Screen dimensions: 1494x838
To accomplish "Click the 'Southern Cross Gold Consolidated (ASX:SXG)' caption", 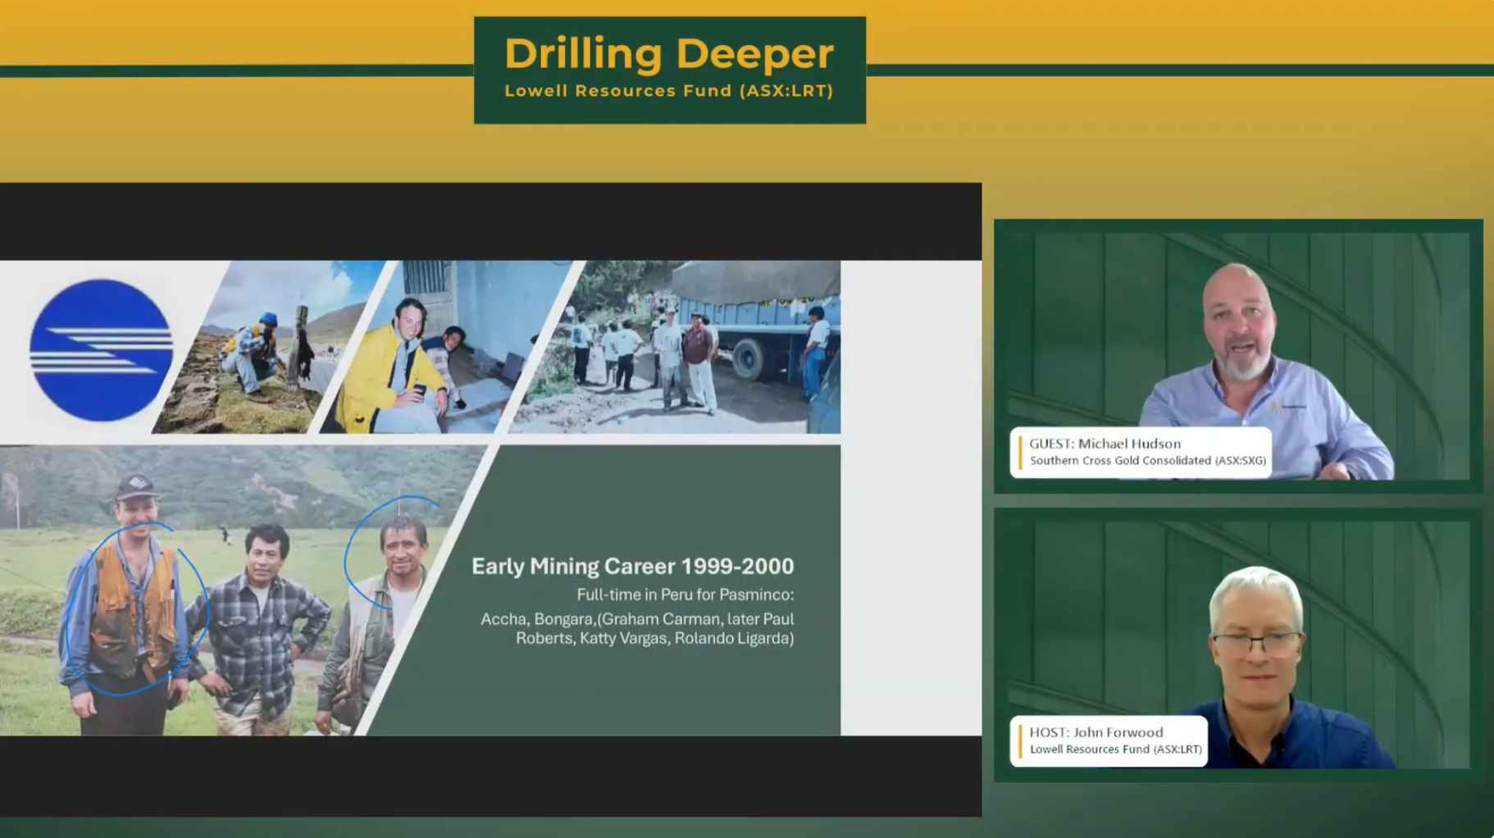I will click(x=1148, y=461).
